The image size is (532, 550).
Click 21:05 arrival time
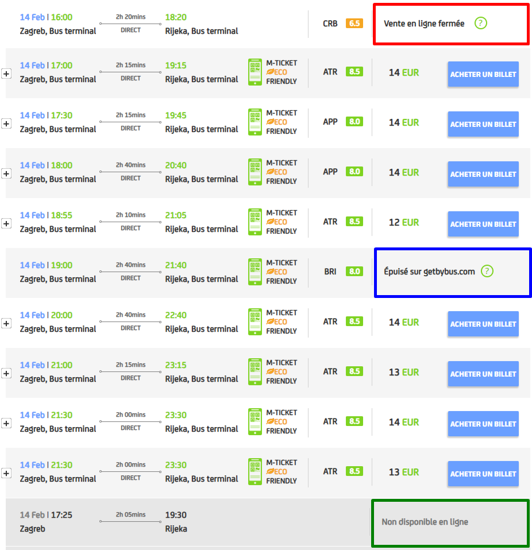click(176, 215)
